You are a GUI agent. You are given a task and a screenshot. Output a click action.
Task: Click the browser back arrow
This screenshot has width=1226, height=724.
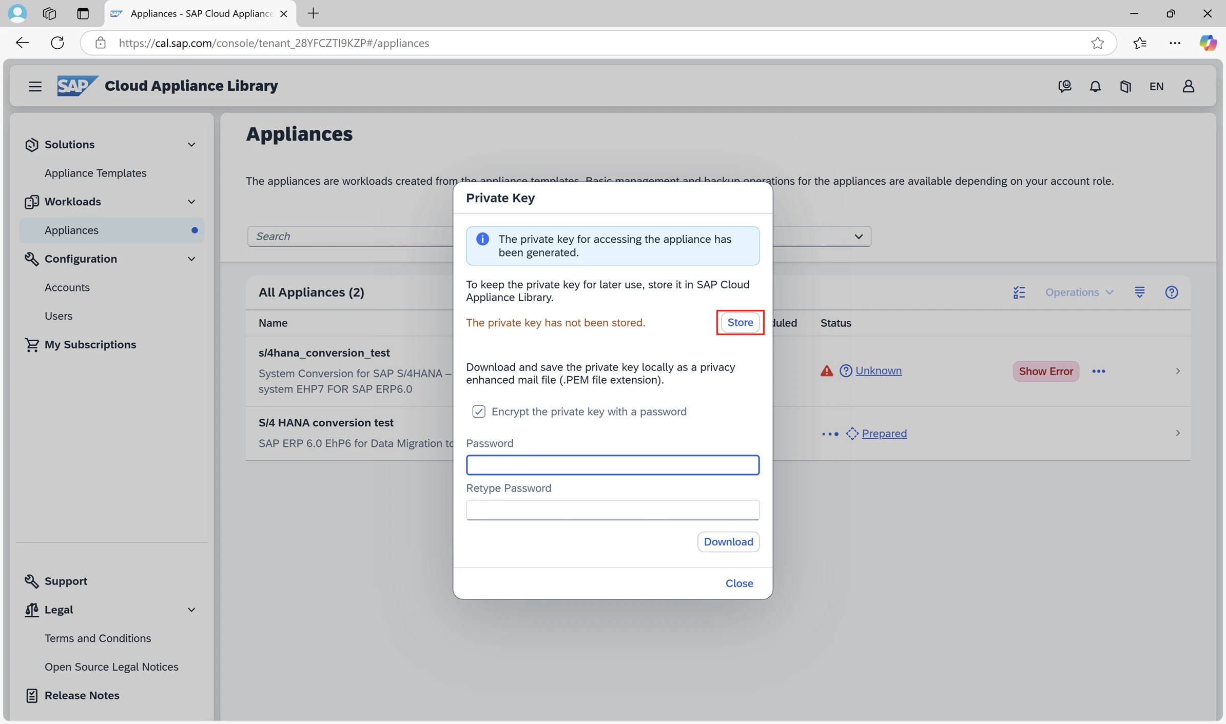click(x=22, y=43)
